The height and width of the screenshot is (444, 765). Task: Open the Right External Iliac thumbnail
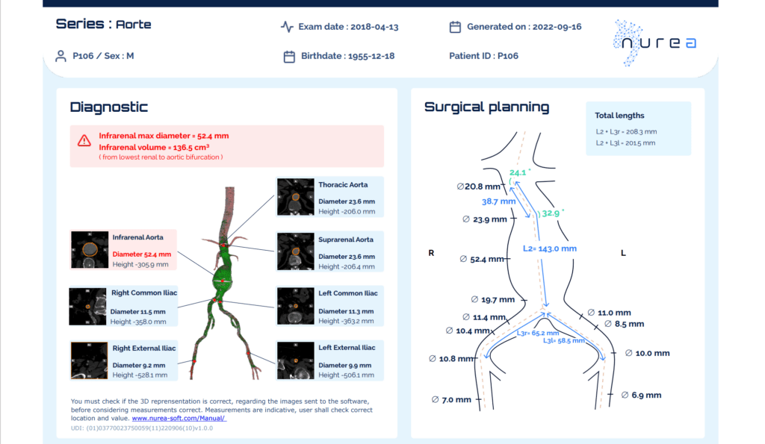pyautogui.click(x=90, y=360)
